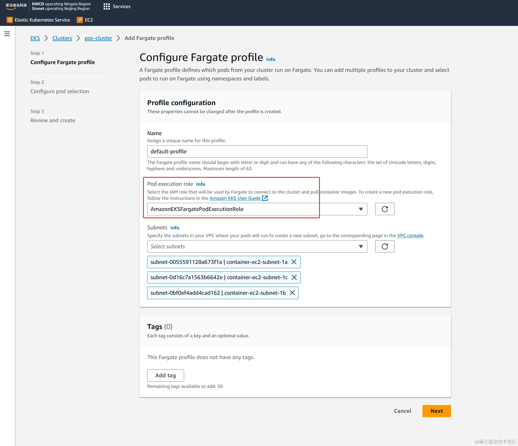Screen dimensions: 518x446
Task: Click the Add Fargate profile breadcrumb text
Action: click(149, 38)
